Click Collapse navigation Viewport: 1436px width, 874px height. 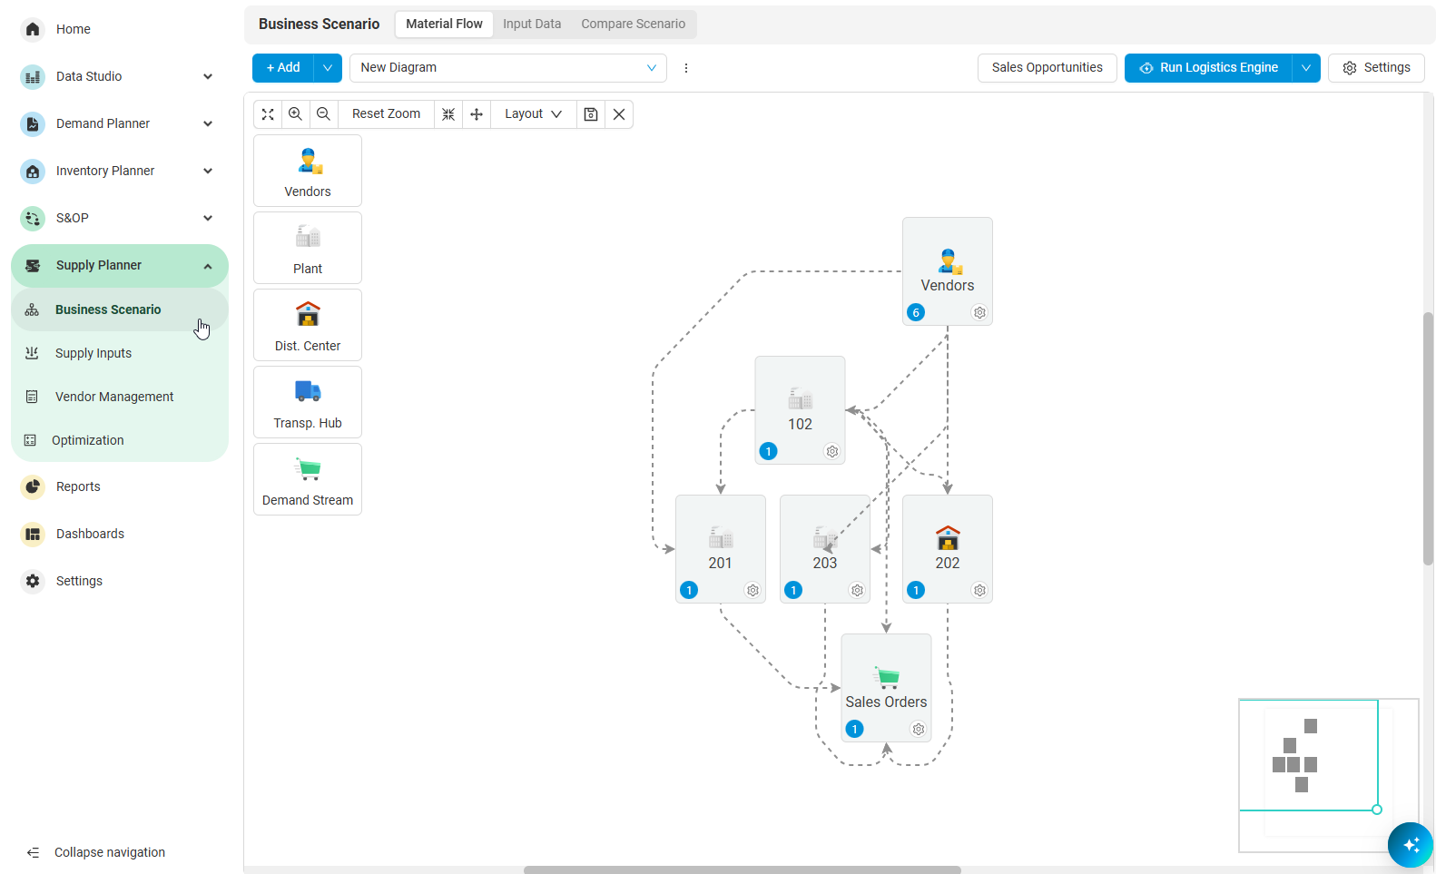tap(96, 852)
